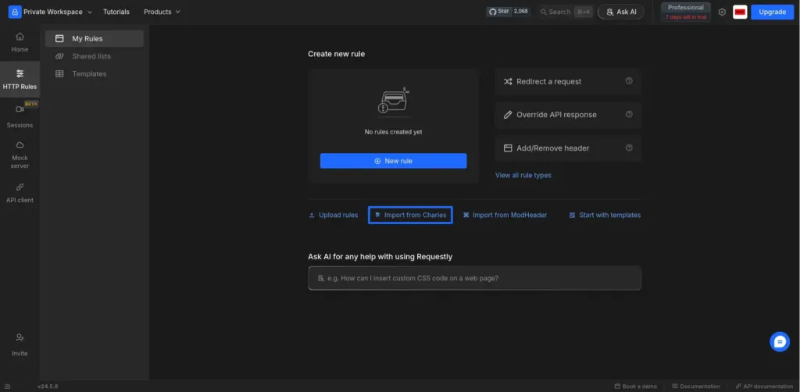Click the GitHub Star badge
The width and height of the screenshot is (800, 392).
coord(508,11)
